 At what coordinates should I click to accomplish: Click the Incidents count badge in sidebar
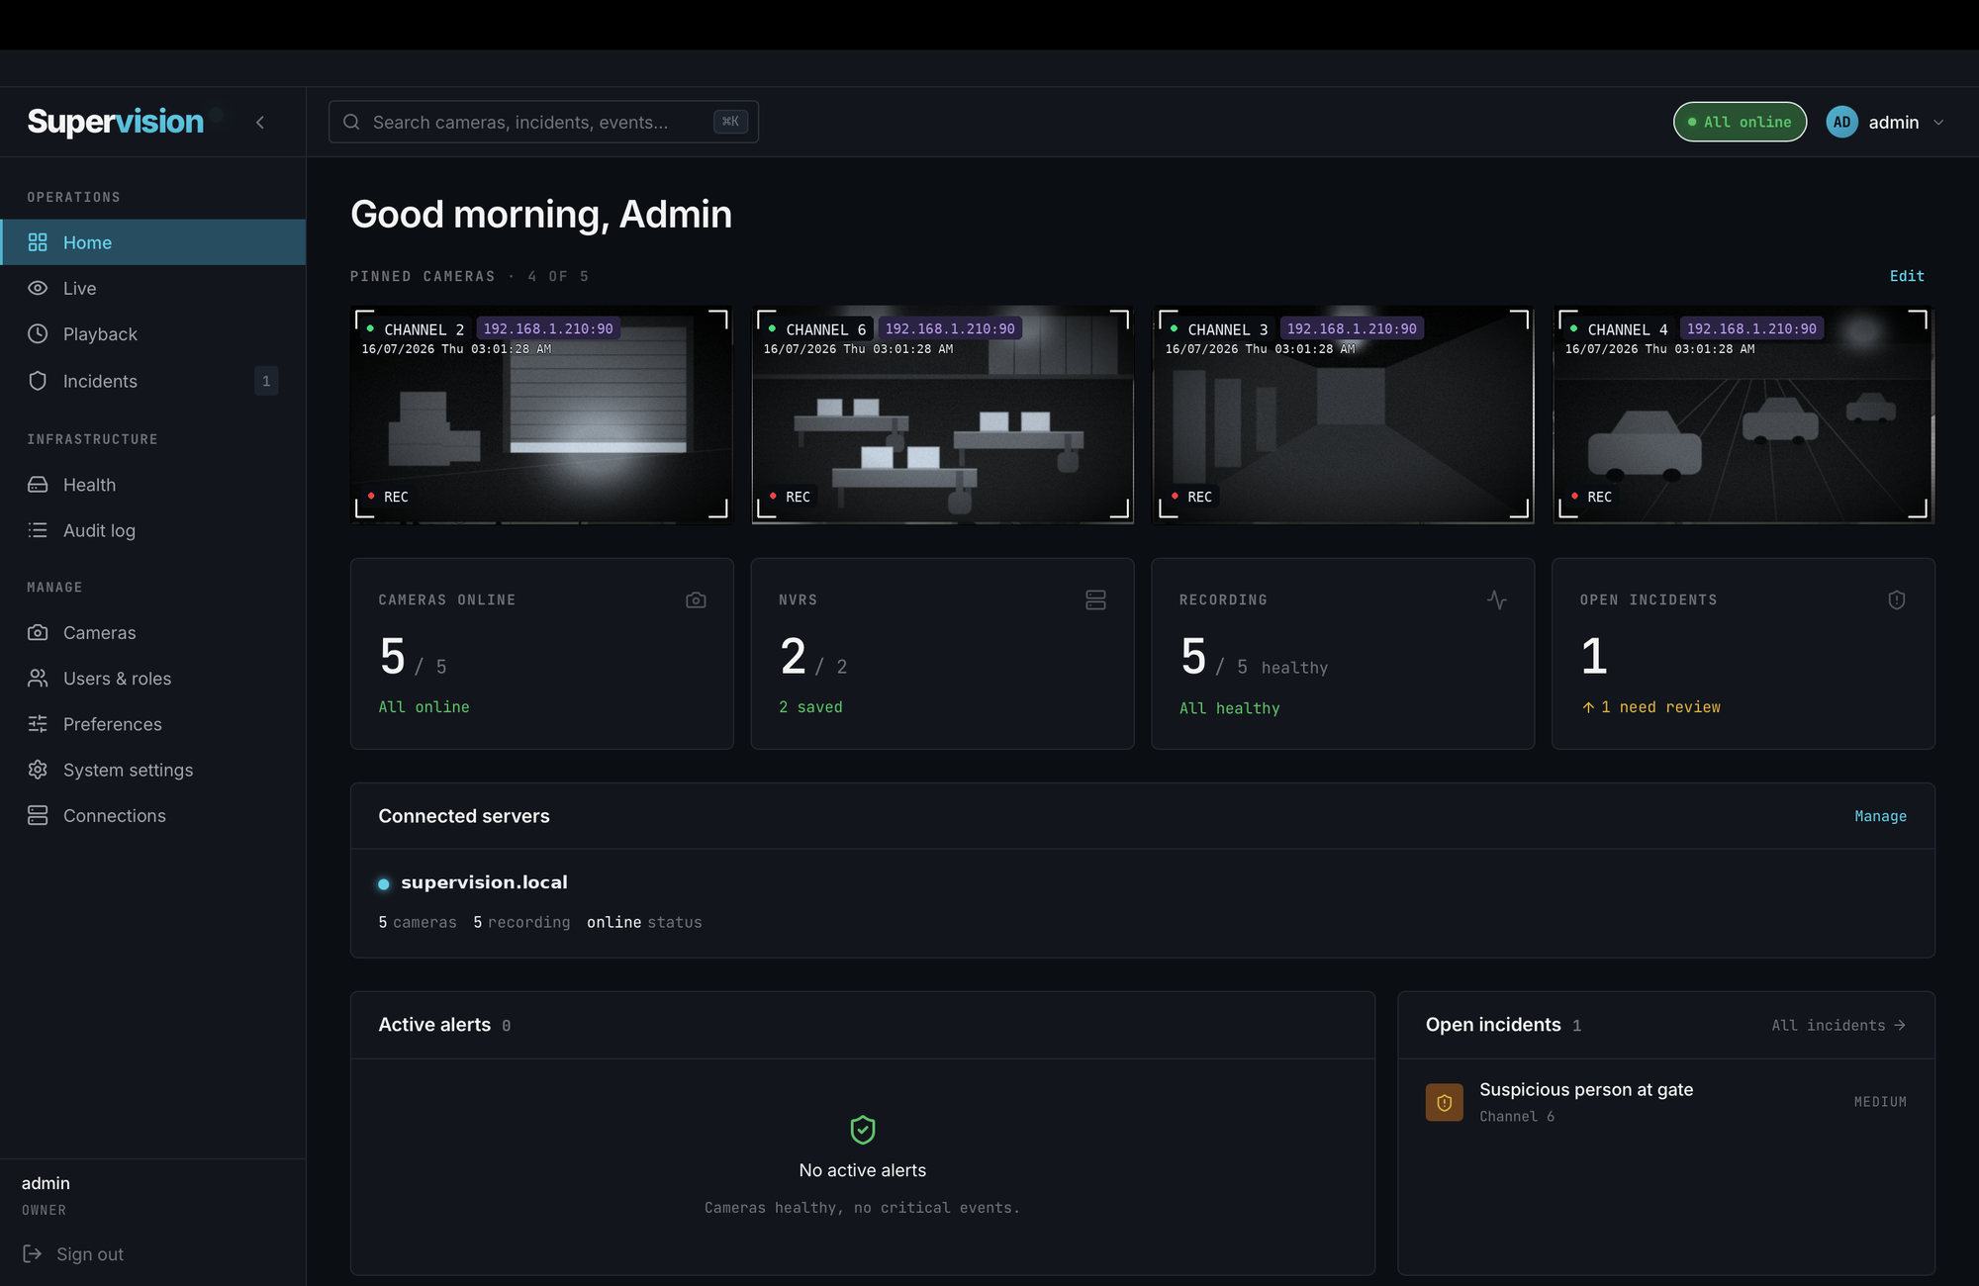pyautogui.click(x=266, y=381)
